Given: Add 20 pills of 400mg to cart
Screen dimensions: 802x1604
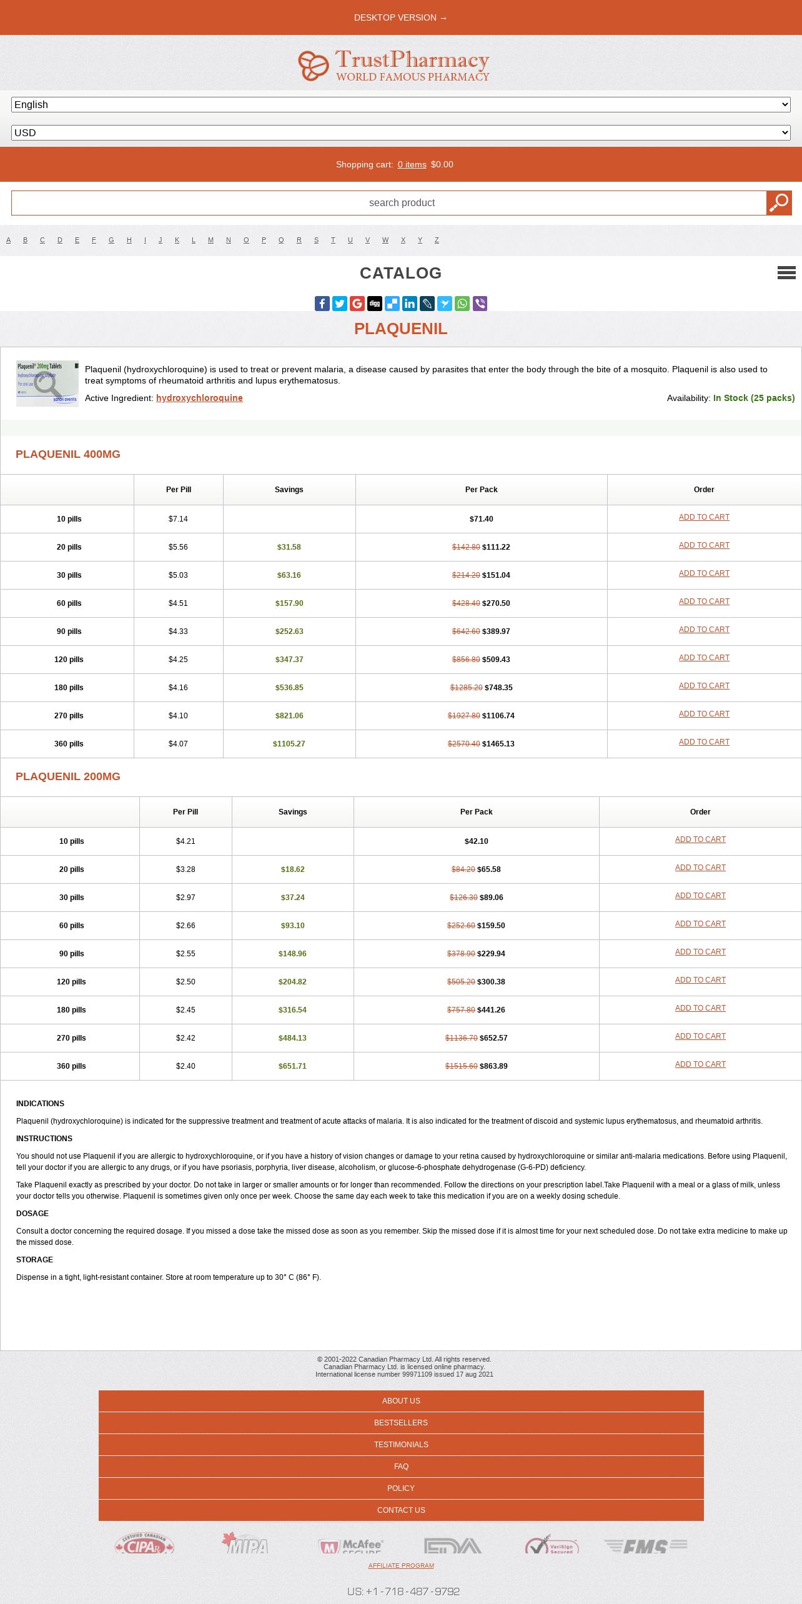Looking at the screenshot, I should pos(704,545).
